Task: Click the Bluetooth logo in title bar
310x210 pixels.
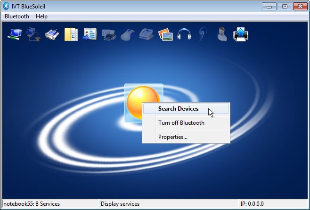Action: click(x=6, y=6)
